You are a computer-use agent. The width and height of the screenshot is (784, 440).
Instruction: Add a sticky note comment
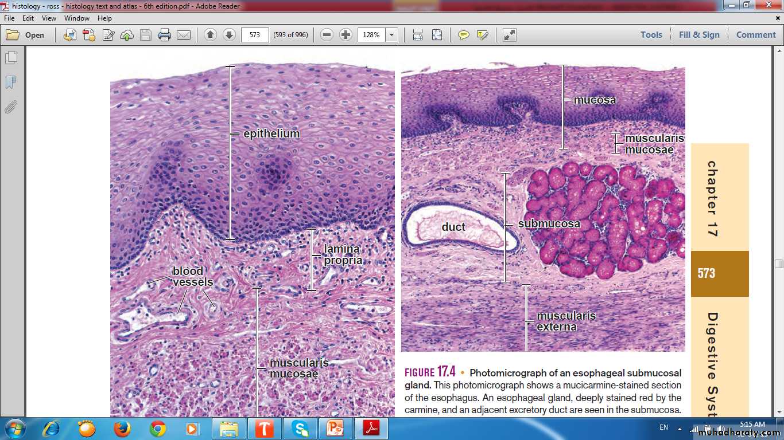pyautogui.click(x=463, y=35)
